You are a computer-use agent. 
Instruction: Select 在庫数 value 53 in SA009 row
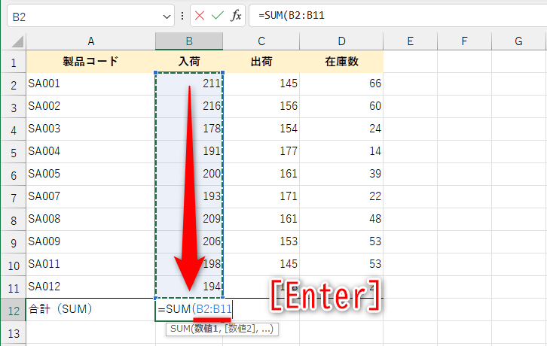click(x=341, y=241)
